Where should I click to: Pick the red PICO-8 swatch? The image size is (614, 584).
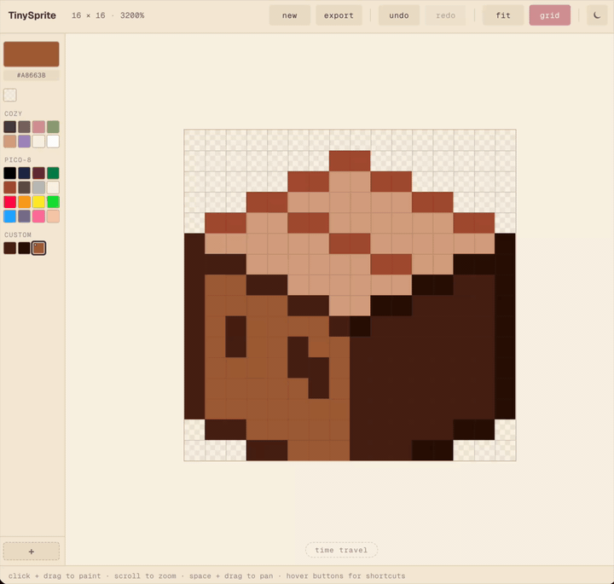(9, 202)
